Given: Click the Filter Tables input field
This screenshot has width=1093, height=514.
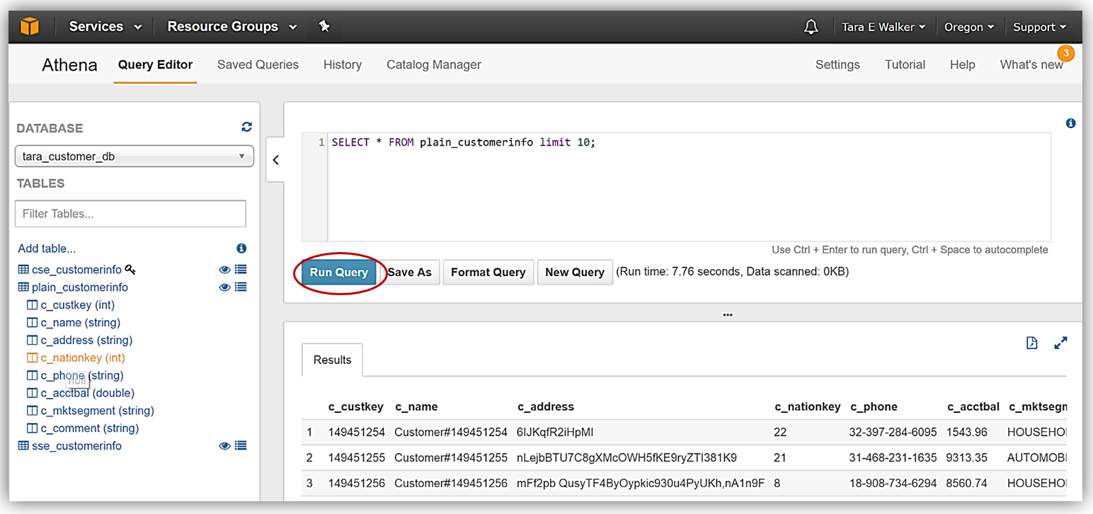Looking at the screenshot, I should point(130,214).
